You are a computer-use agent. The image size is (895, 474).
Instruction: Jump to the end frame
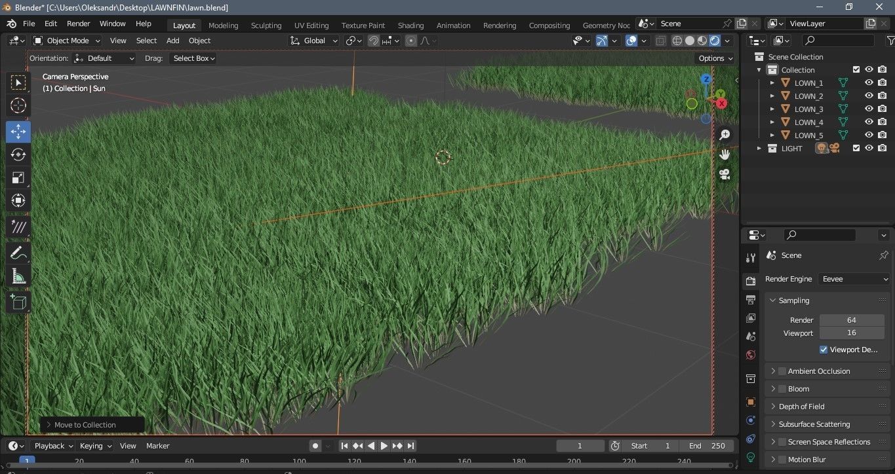point(410,446)
